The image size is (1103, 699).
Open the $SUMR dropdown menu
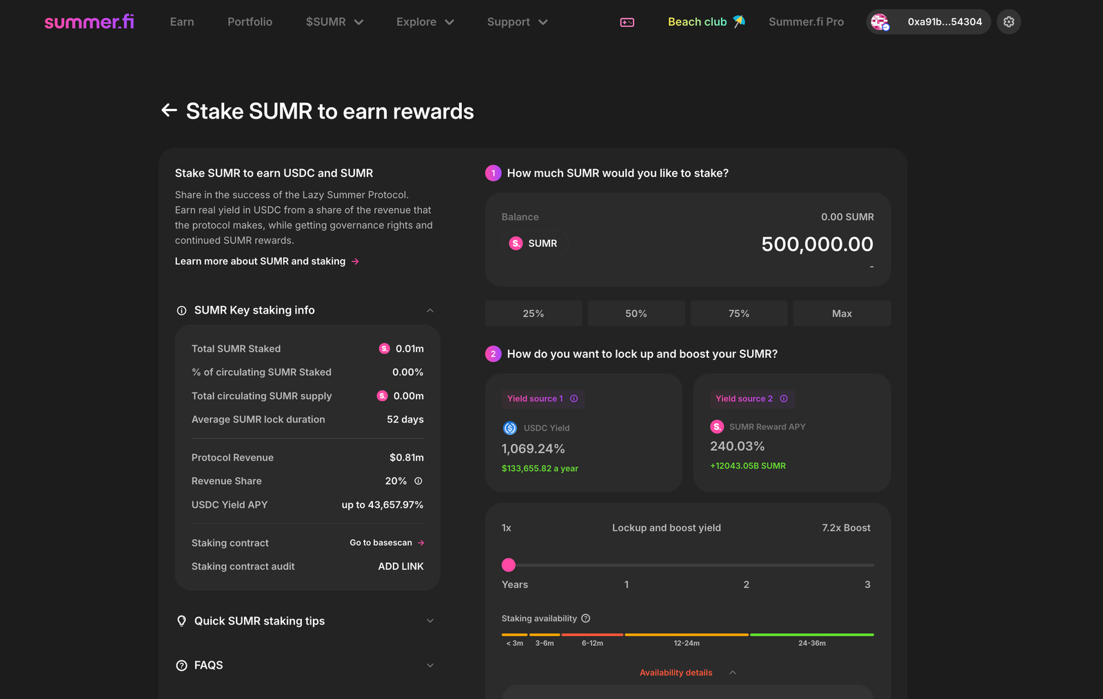(x=335, y=22)
